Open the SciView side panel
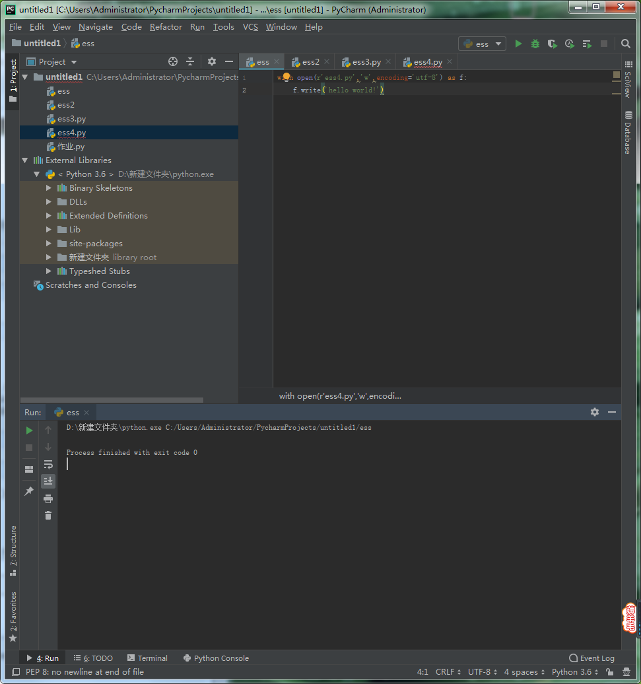The width and height of the screenshot is (641, 684). pyautogui.click(x=628, y=79)
